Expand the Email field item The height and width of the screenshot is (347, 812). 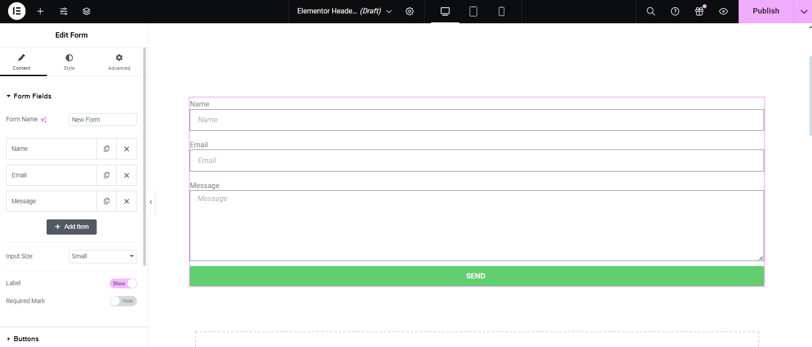[x=51, y=175]
